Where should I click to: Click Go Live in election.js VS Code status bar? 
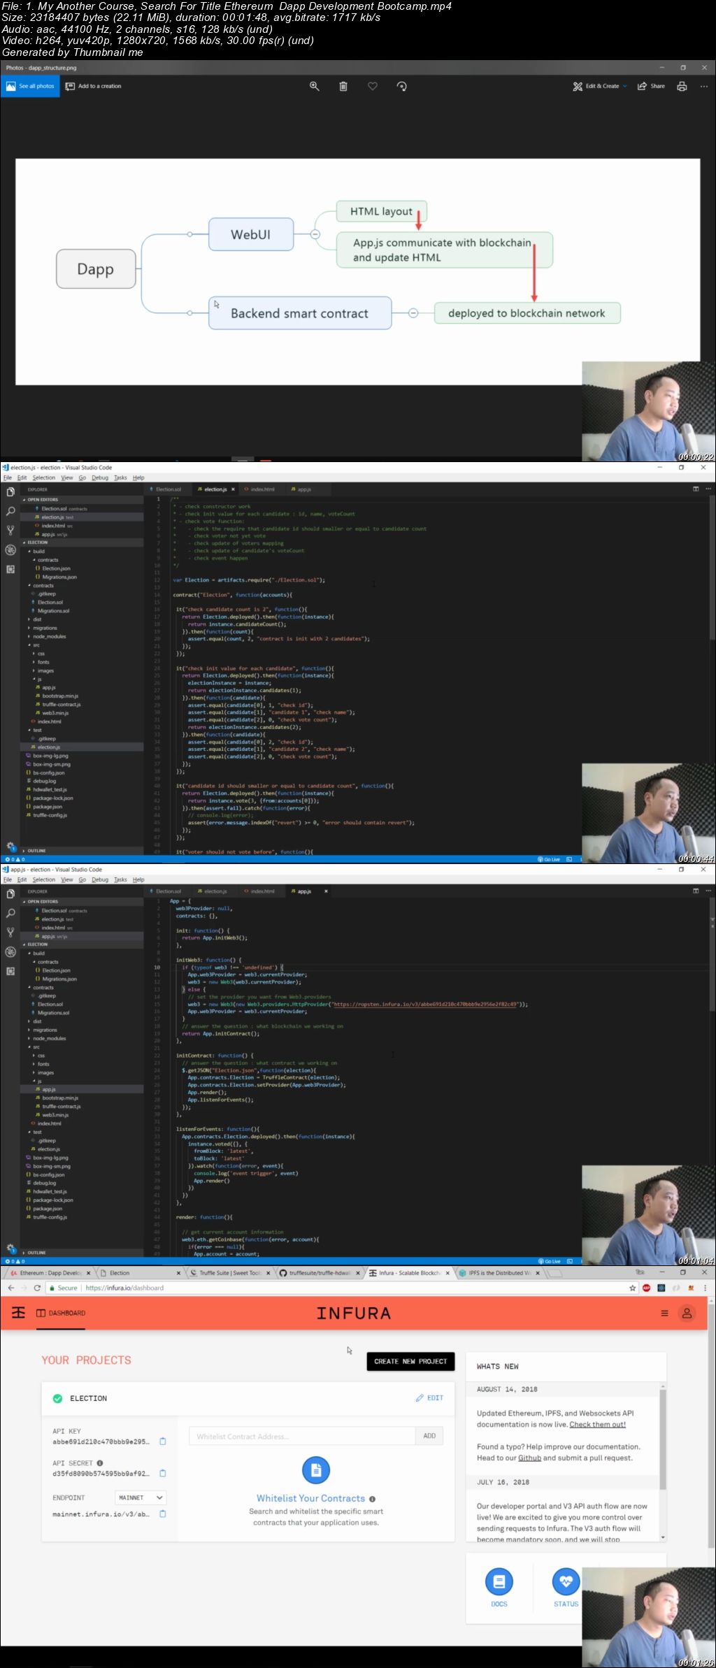tap(549, 859)
